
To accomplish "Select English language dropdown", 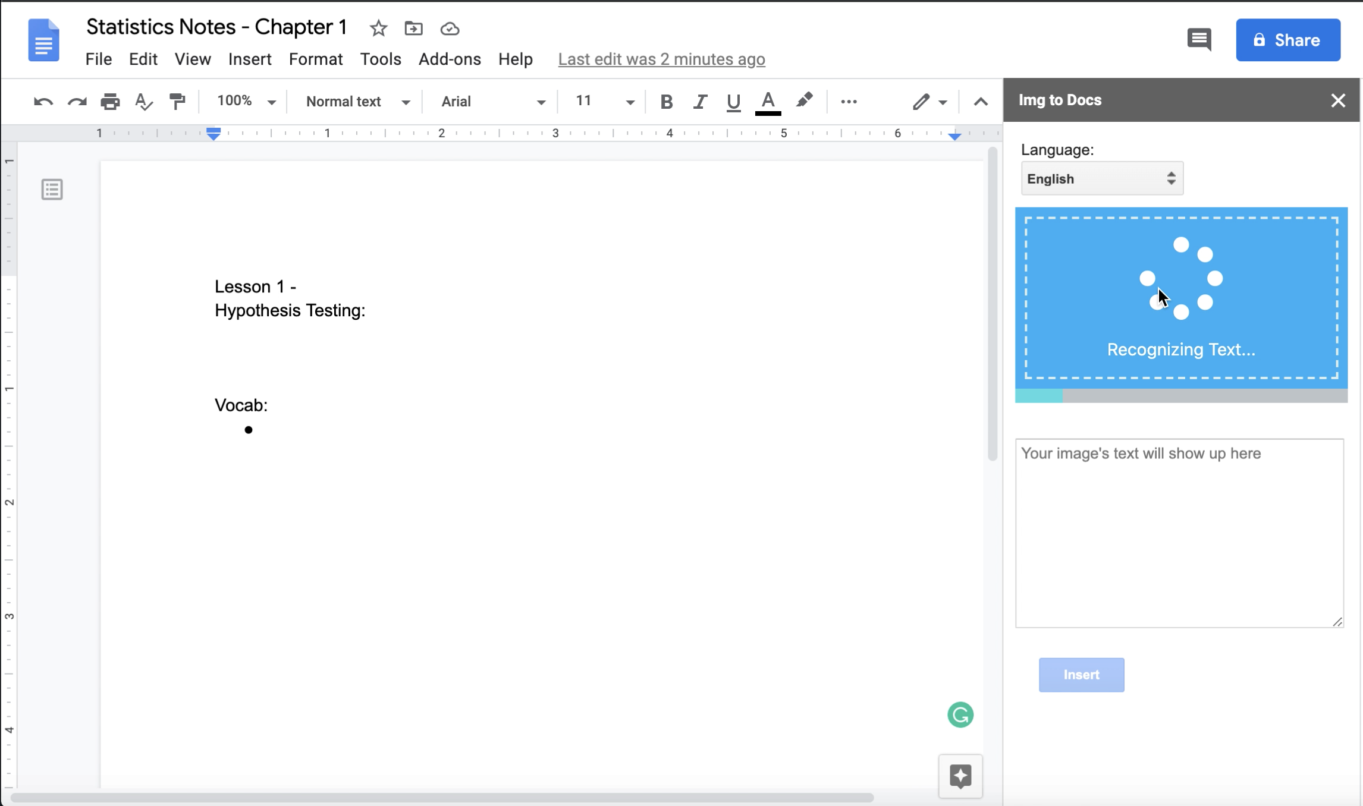I will (1102, 180).
